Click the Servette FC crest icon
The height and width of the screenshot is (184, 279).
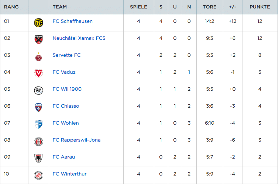coord(38,57)
